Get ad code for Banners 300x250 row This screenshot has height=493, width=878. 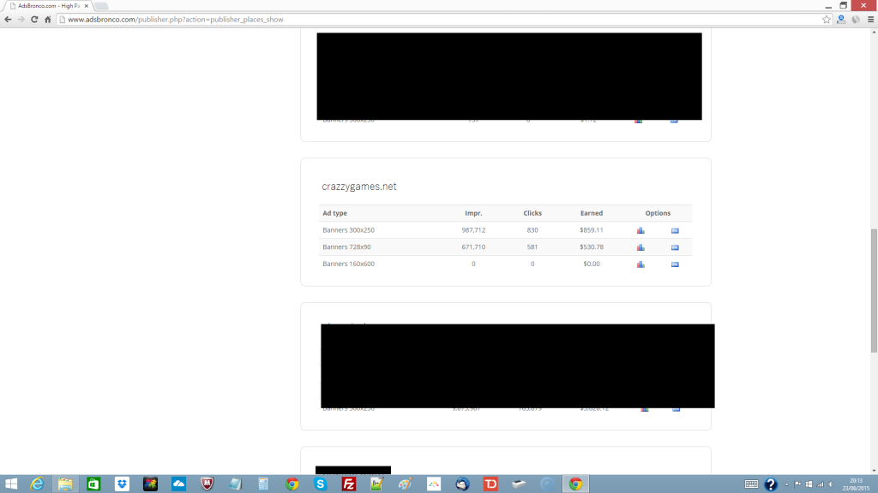coord(675,230)
